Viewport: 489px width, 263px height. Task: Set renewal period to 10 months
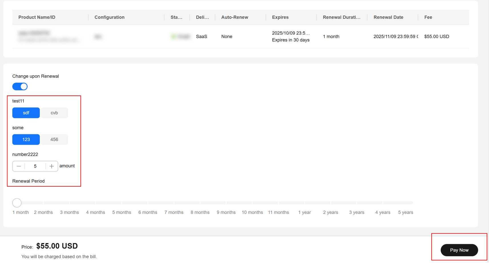point(252,212)
